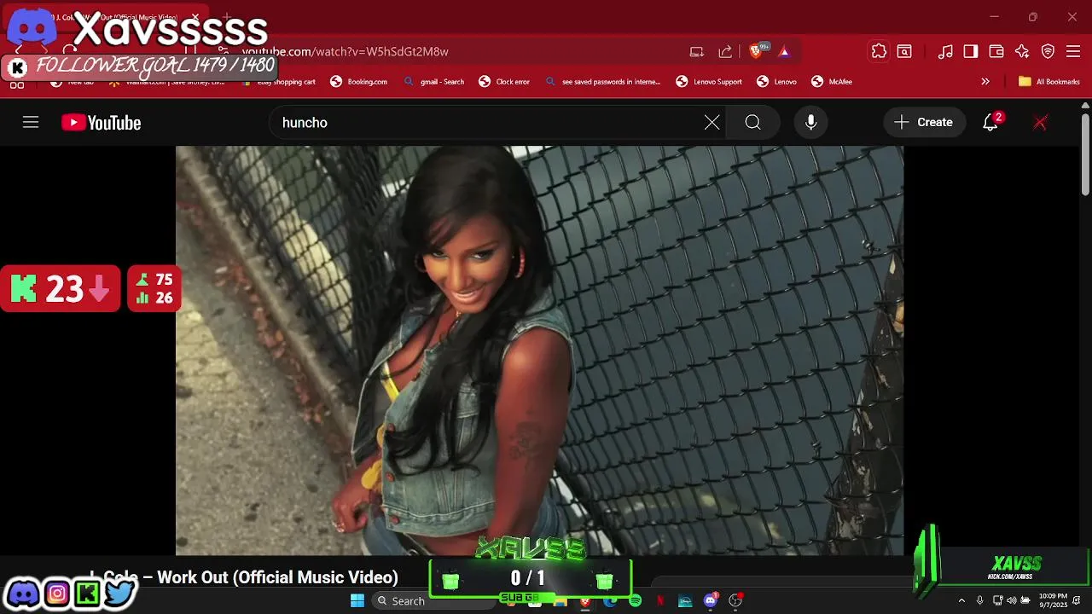Open YouTube notifications bell
This screenshot has width=1092, height=614.
[x=990, y=123]
